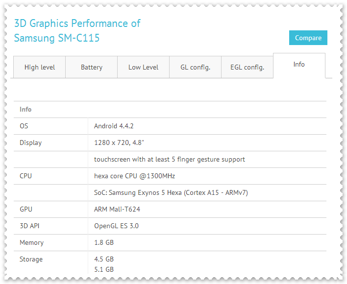Select the CPU row label
The image size is (347, 284).
[x=25, y=176]
